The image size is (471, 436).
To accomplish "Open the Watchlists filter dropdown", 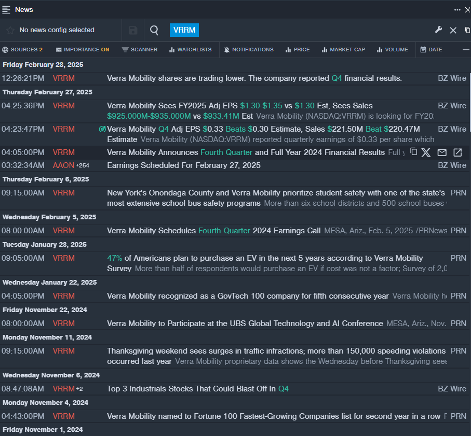I will click(190, 50).
